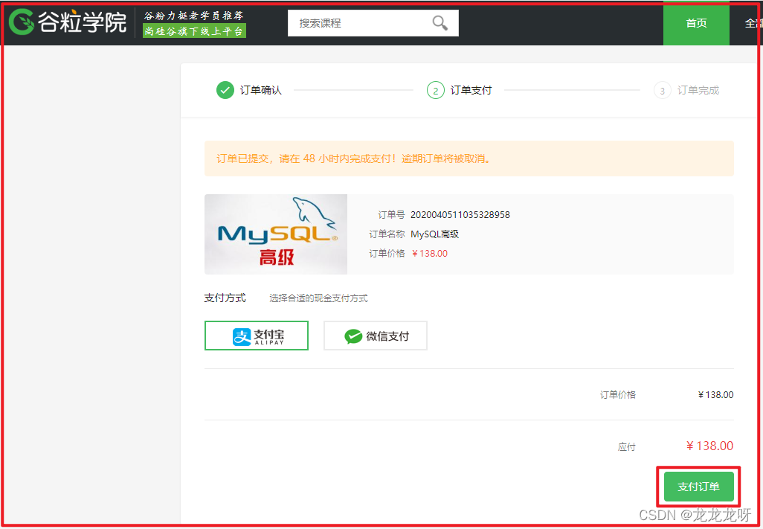The height and width of the screenshot is (529, 763).
Task: Click the 支付订单 button
Action: pos(699,486)
